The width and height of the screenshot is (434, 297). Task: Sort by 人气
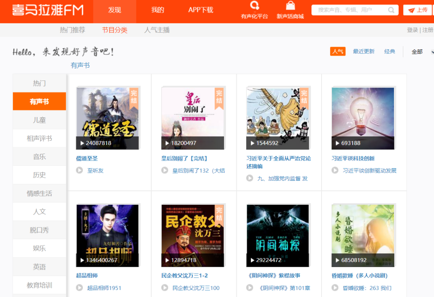(x=338, y=51)
